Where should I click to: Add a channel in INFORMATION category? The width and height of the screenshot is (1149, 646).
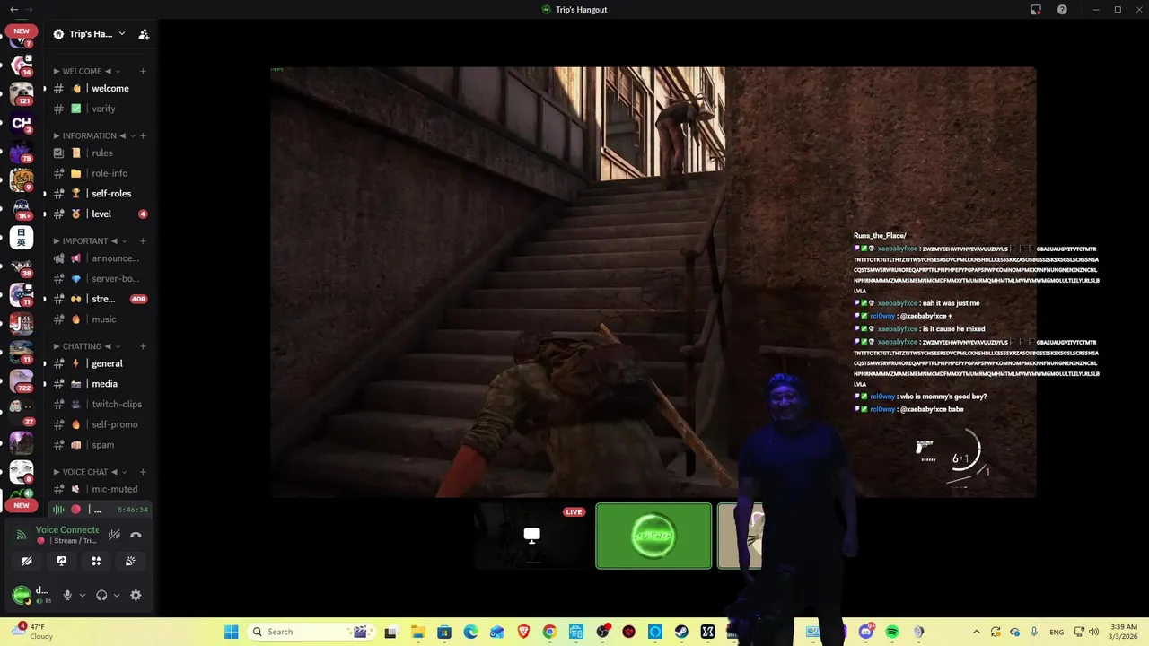(x=143, y=135)
